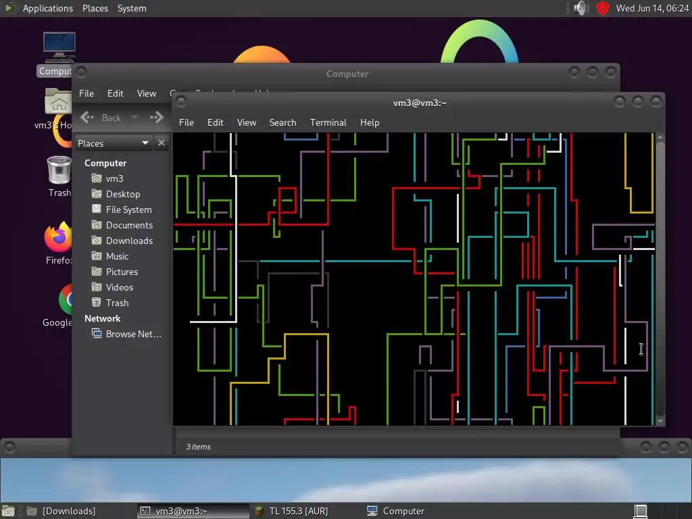Image resolution: width=692 pixels, height=519 pixels.
Task: Click the date and time clock
Action: coord(652,8)
